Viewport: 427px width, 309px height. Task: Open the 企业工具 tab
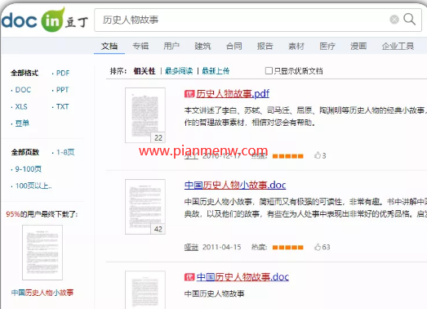point(398,46)
